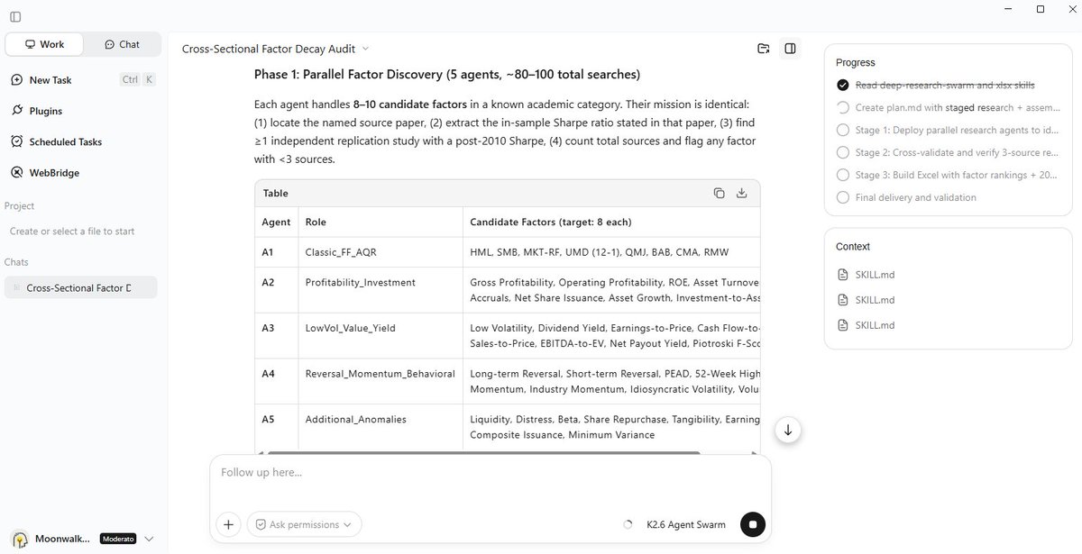Copy the table using copy icon
The image size is (1082, 554).
point(719,193)
